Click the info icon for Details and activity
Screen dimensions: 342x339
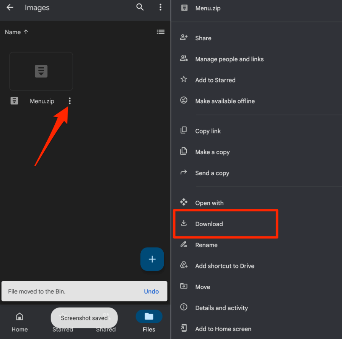(x=184, y=307)
